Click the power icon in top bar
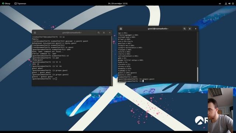This screenshot has height=133, width=236. 233,3
